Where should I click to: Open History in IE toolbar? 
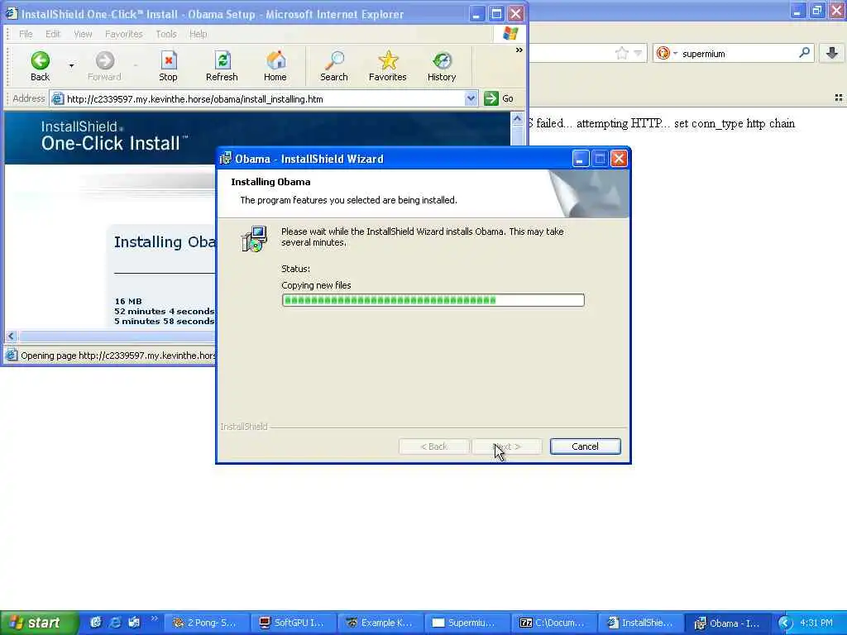coord(442,66)
